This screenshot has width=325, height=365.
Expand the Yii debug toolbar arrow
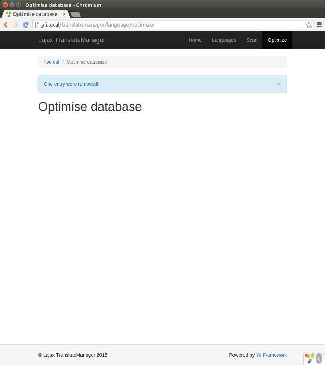click(319, 359)
